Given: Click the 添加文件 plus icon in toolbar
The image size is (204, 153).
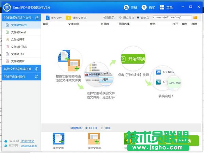Looking at the screenshot, I should pyautogui.click(x=48, y=18).
